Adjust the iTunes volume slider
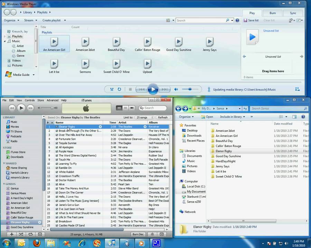This screenshot has width=311, height=248. click(x=47, y=108)
